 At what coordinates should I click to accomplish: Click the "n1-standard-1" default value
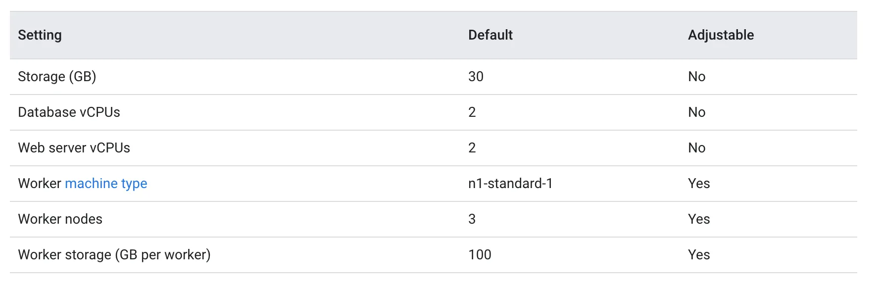(510, 184)
